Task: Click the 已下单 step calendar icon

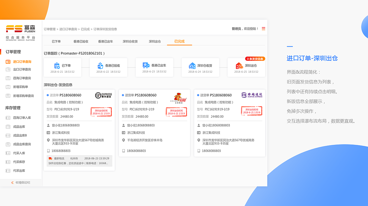Action: click(57, 65)
